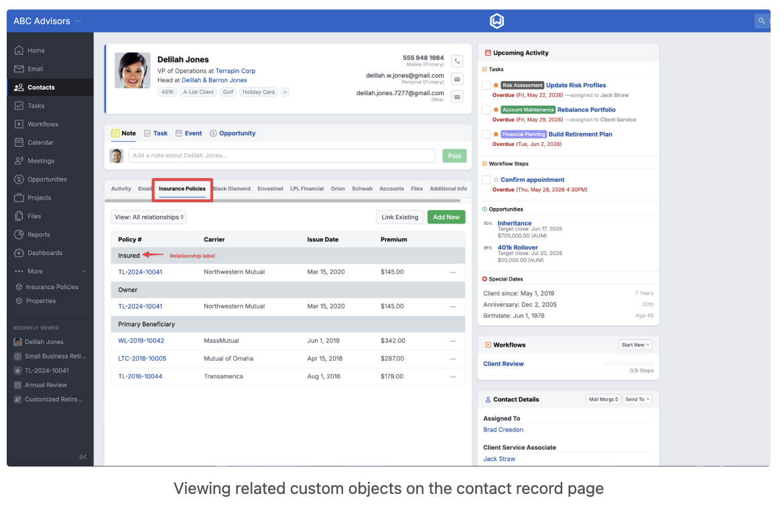The height and width of the screenshot is (510, 784).
Task: Email delilah.jones.7277 address via envelope icon
Action: click(x=457, y=97)
